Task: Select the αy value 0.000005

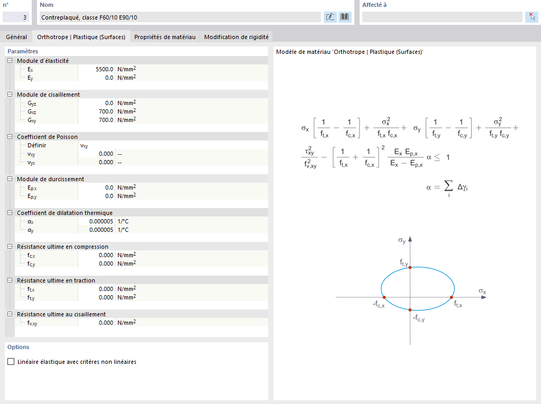Action: 96,230
